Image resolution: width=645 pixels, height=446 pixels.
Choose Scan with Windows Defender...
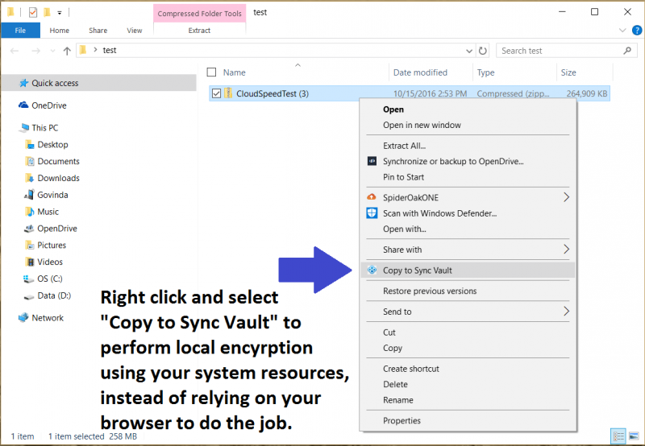[x=468, y=213]
